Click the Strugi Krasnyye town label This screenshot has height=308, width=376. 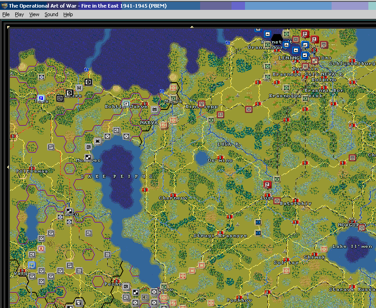(x=220, y=236)
